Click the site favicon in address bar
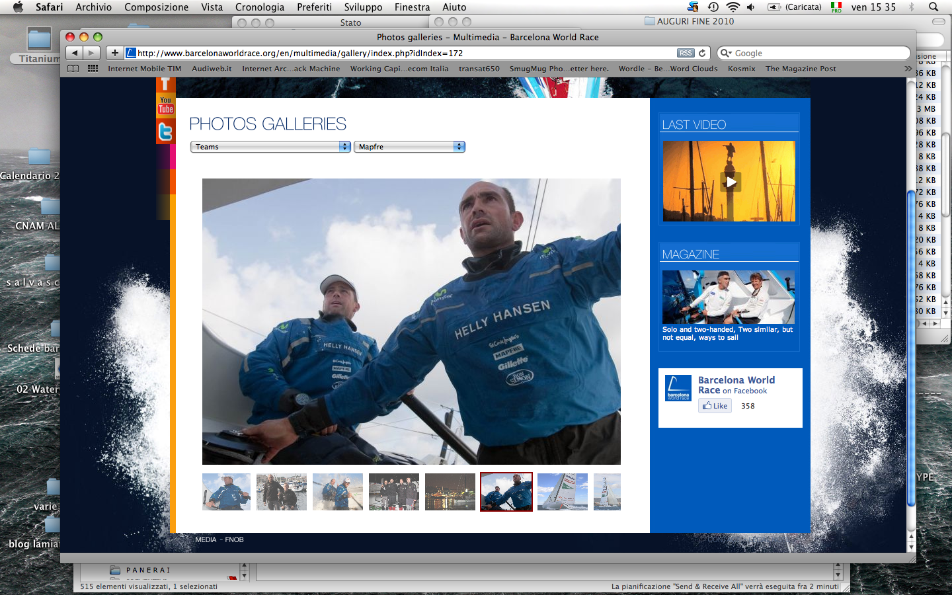Screen dimensions: 952x595 (x=131, y=53)
